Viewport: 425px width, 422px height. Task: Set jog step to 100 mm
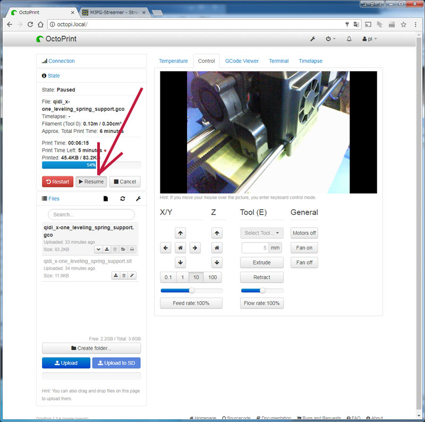[212, 277]
